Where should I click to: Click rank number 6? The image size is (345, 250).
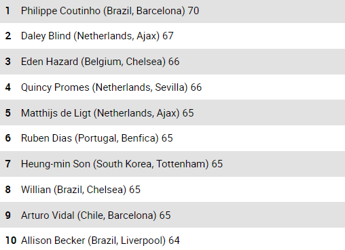[8, 138]
